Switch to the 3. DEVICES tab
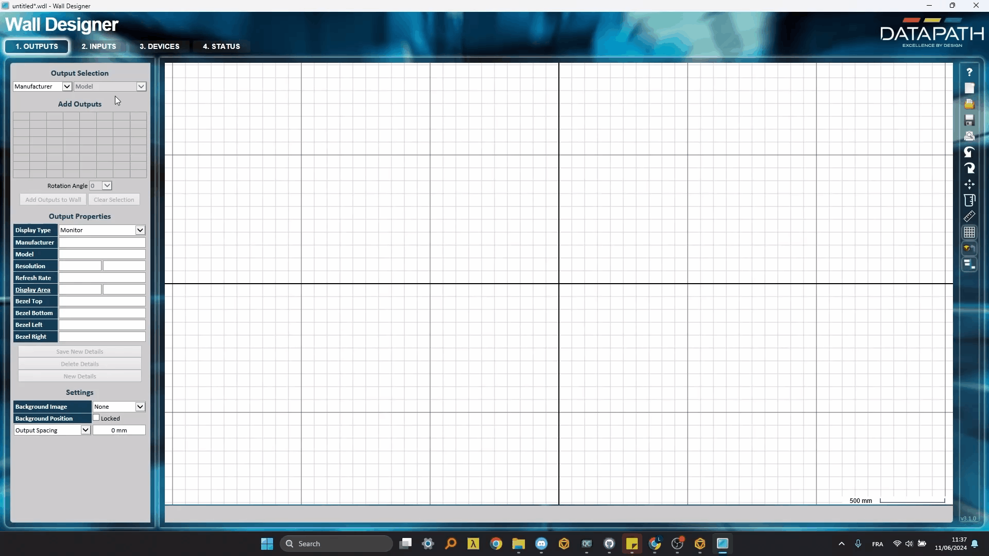This screenshot has height=556, width=989. (160, 46)
